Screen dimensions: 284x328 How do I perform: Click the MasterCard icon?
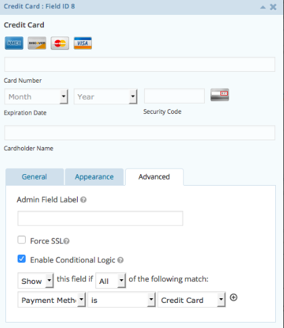(x=60, y=43)
